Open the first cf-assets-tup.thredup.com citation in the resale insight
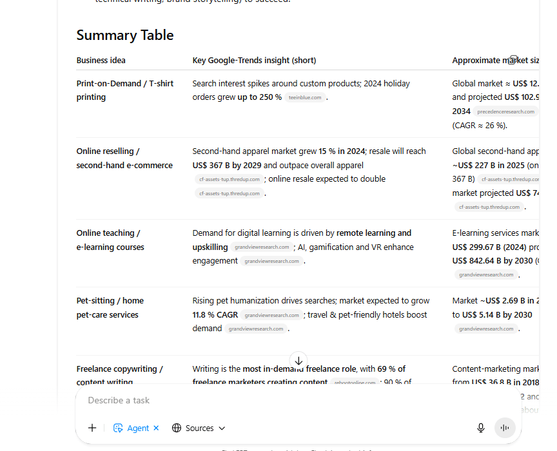The width and height of the screenshot is (557, 451). coord(229,179)
